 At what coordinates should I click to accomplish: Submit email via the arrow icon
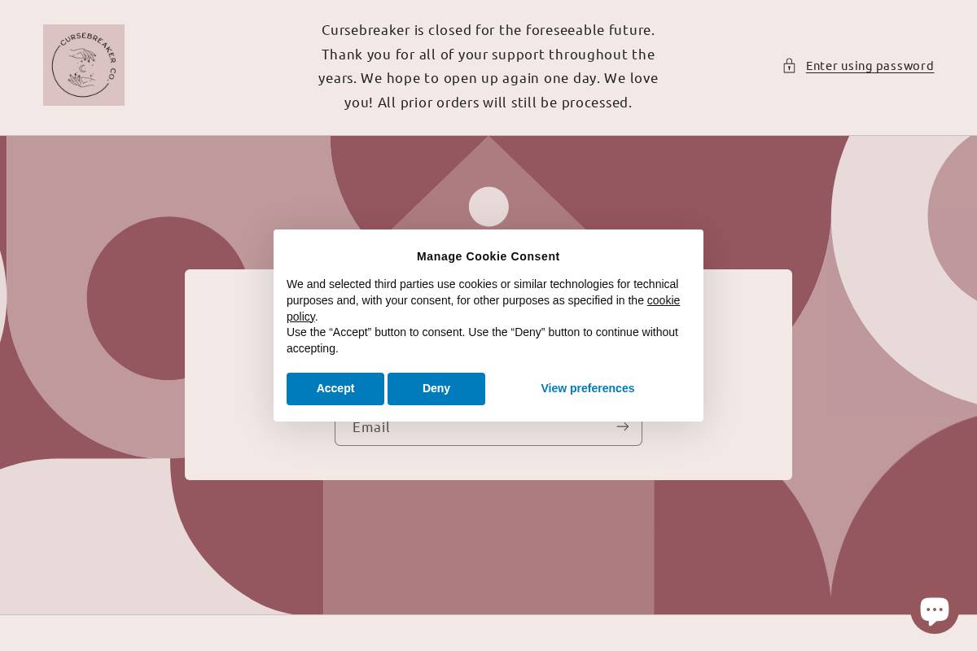(622, 426)
